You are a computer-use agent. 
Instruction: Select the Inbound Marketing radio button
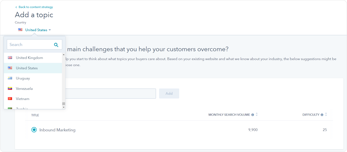(x=34, y=130)
